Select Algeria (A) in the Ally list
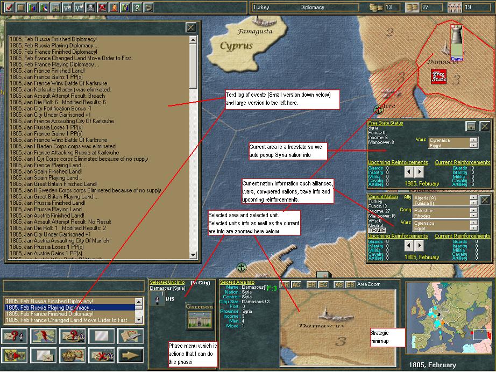 pyautogui.click(x=441, y=198)
